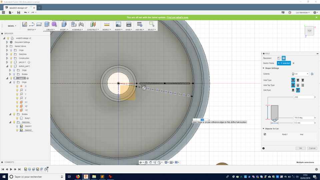Open the Extents All dropdown
This screenshot has width=320, height=180.
point(300,74)
